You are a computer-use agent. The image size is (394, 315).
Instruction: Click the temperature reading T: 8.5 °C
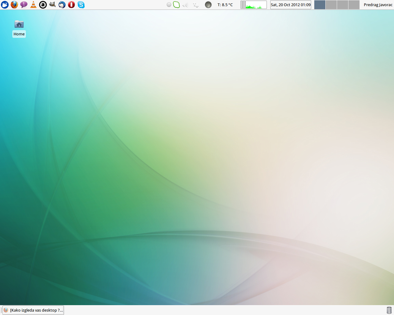point(225,5)
